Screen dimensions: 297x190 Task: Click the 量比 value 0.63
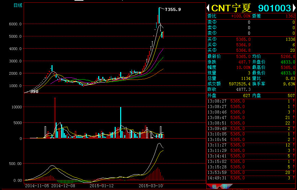coord(290,78)
